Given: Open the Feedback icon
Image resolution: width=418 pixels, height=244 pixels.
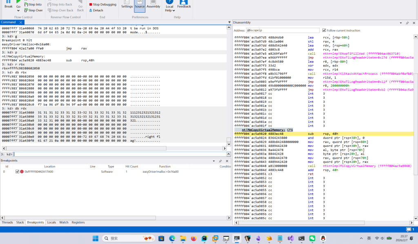Looking at the screenshot, I should pos(184,2).
